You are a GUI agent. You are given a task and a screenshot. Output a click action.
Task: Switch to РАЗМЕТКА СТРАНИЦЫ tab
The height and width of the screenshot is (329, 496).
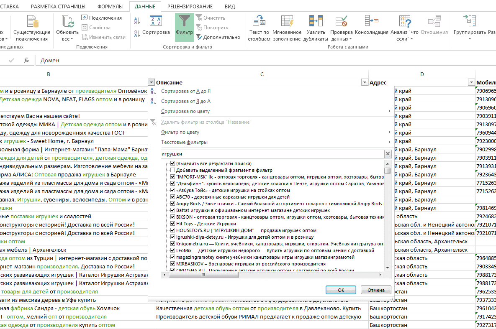(x=58, y=6)
